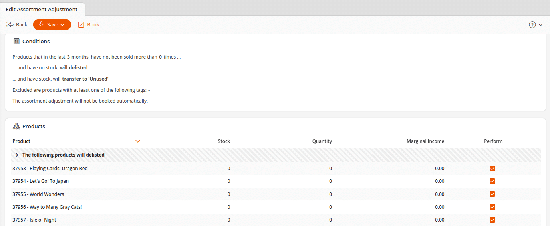Image resolution: width=550 pixels, height=226 pixels.
Task: Select row 37953 - Playing Cards: Dragon Red
Action: click(x=276, y=169)
